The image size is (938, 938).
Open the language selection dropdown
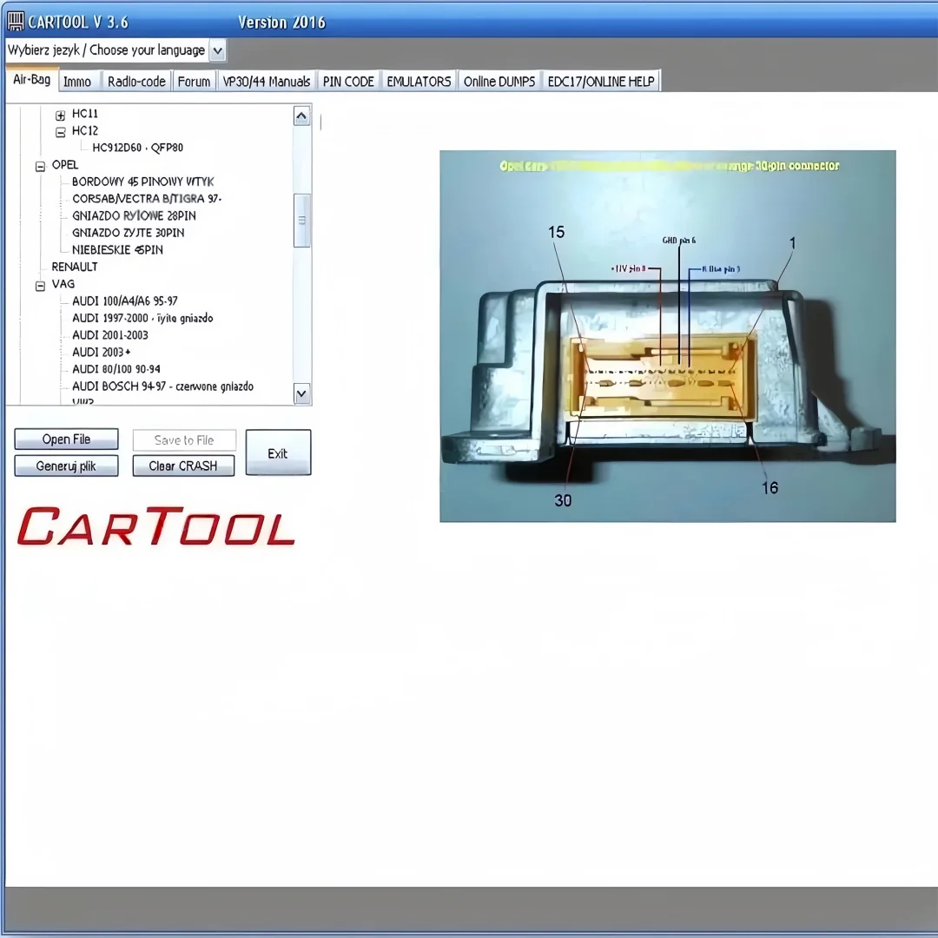click(x=218, y=51)
